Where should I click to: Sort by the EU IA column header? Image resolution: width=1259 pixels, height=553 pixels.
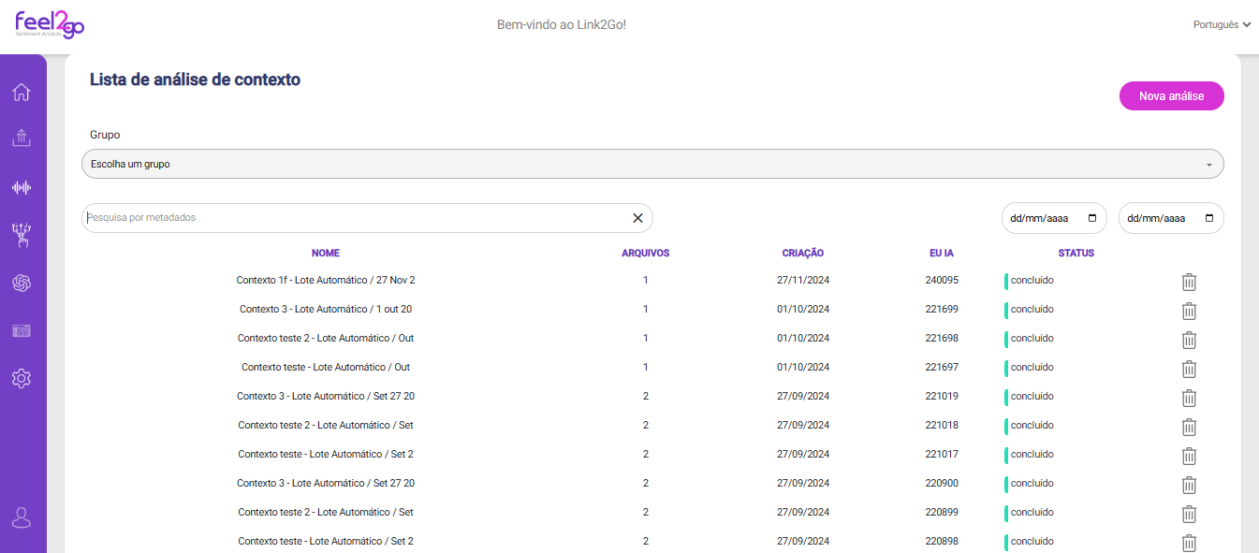[x=942, y=253]
